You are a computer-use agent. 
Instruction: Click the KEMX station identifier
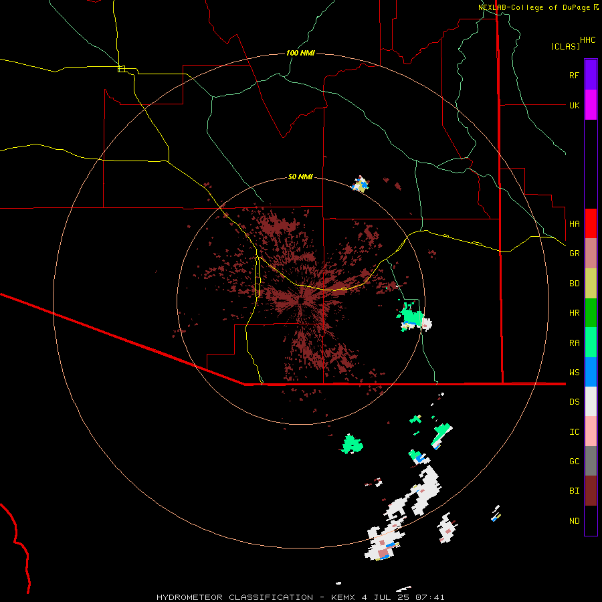(343, 597)
